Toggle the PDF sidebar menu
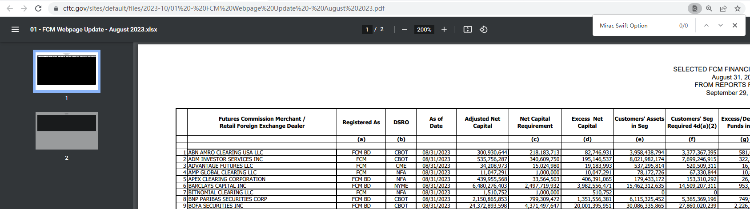750x209 pixels. (x=15, y=29)
